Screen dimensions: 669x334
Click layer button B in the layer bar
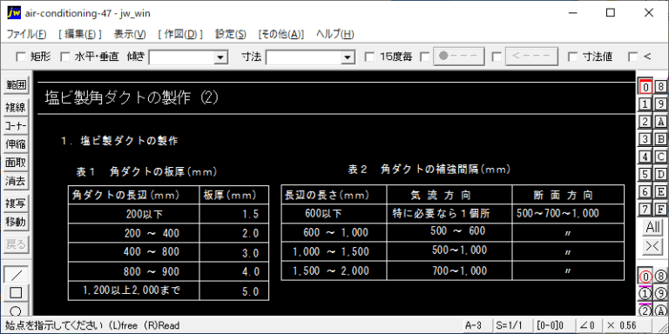pyautogui.click(x=660, y=139)
